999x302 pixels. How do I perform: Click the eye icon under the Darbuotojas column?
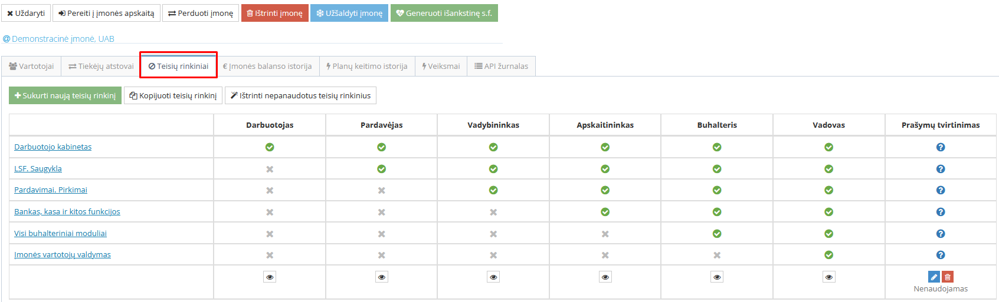[x=270, y=277]
